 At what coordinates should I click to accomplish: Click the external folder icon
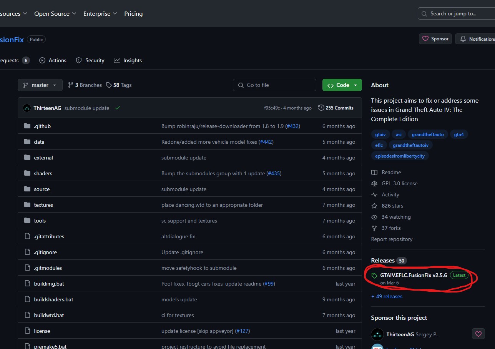tap(27, 158)
